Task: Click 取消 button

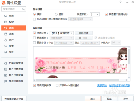Action: click(109, 99)
